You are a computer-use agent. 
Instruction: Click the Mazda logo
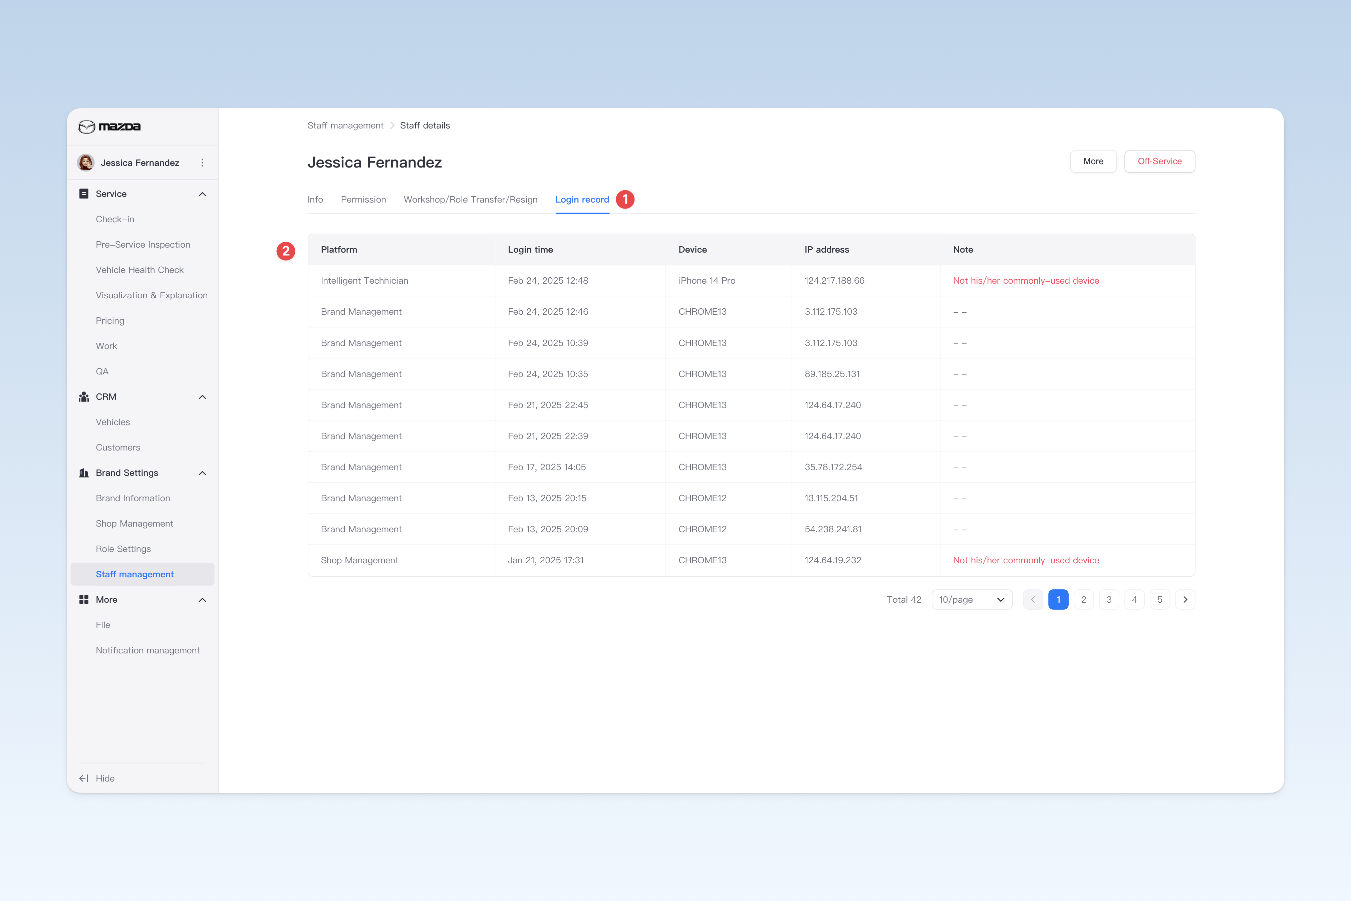tap(109, 126)
